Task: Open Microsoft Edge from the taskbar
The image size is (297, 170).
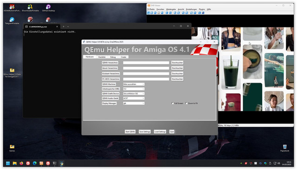Action: 35,163
